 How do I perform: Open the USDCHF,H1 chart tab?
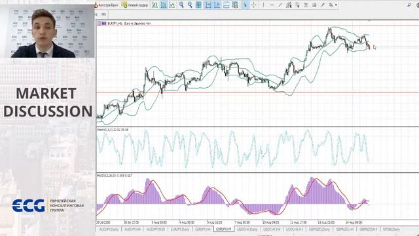(295, 229)
